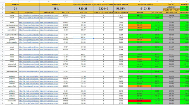
Task: Select the average margin value "51.52%"
Action: [121, 9]
